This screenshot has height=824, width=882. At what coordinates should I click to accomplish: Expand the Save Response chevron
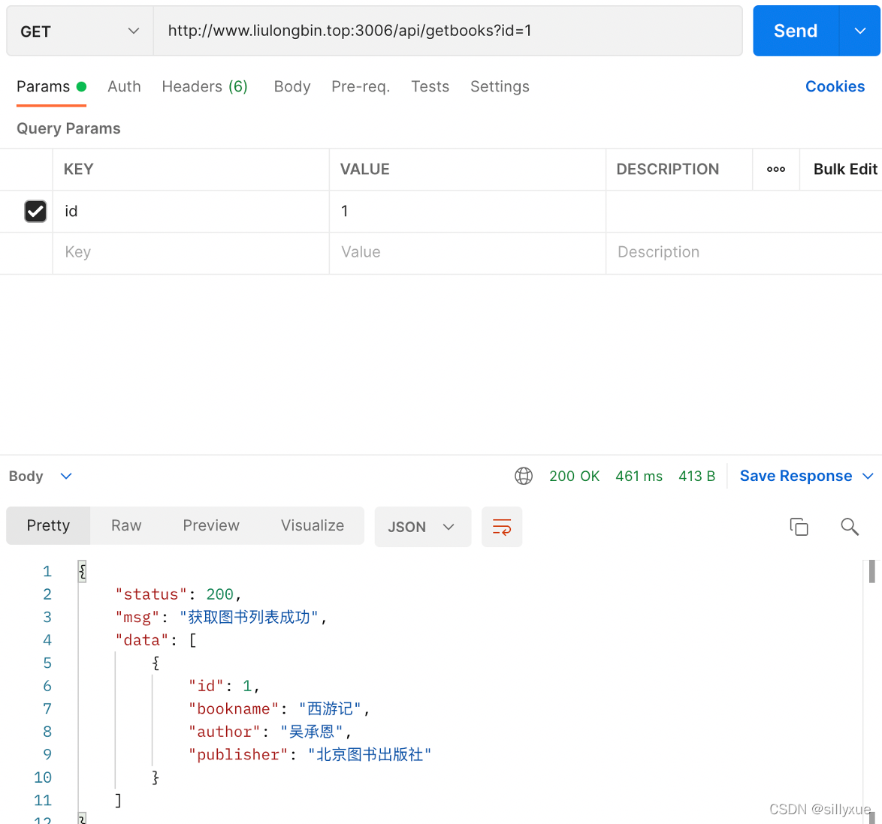click(868, 476)
